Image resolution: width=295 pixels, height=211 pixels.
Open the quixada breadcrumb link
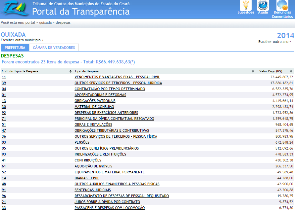coord(45,23)
